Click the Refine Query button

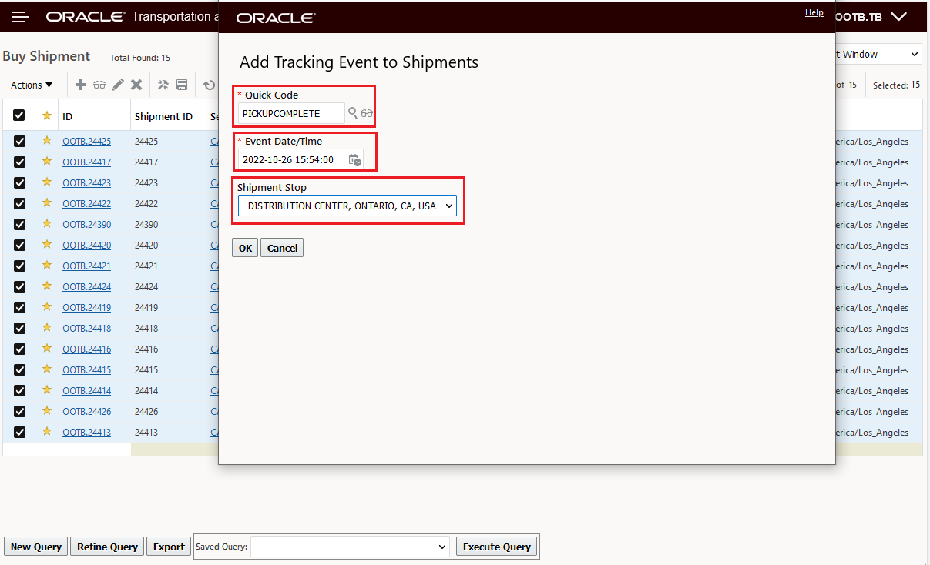click(x=107, y=547)
